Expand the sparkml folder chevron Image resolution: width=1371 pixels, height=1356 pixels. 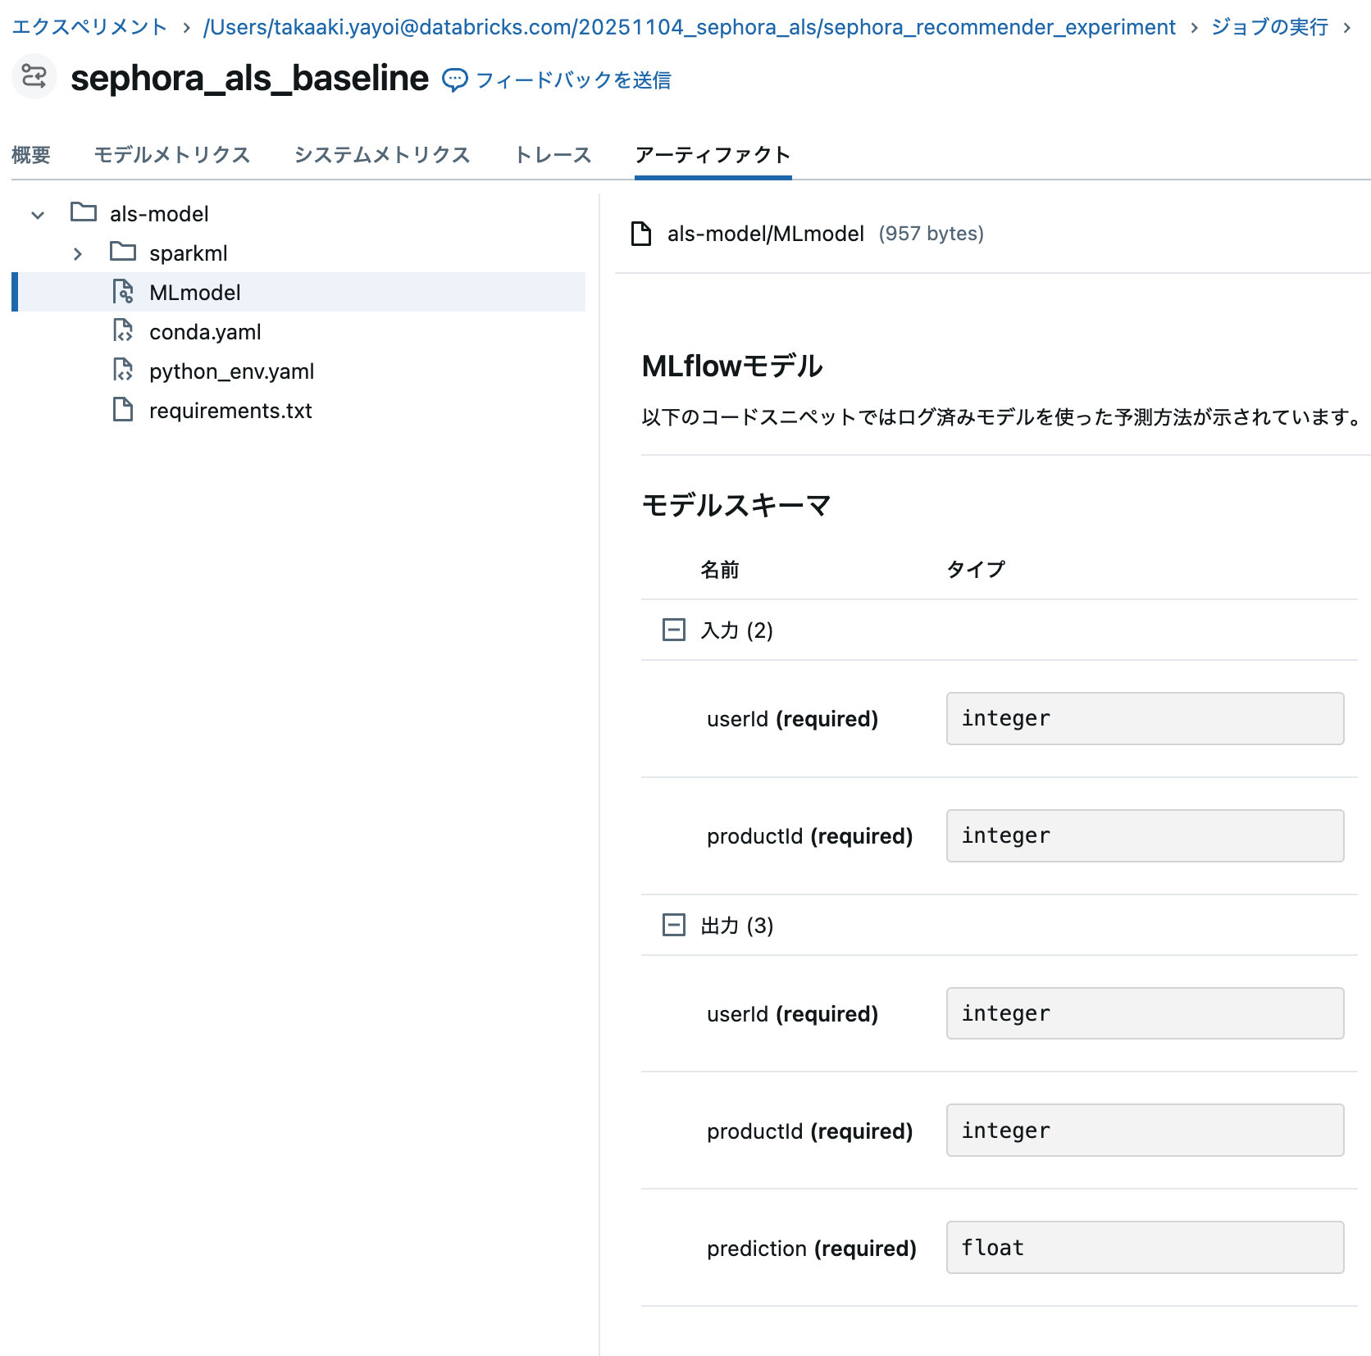77,254
